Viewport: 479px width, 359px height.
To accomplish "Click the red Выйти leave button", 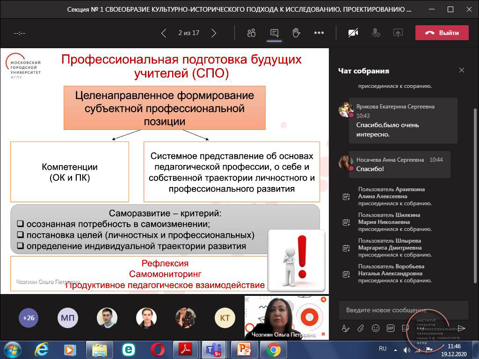I will click(442, 33).
